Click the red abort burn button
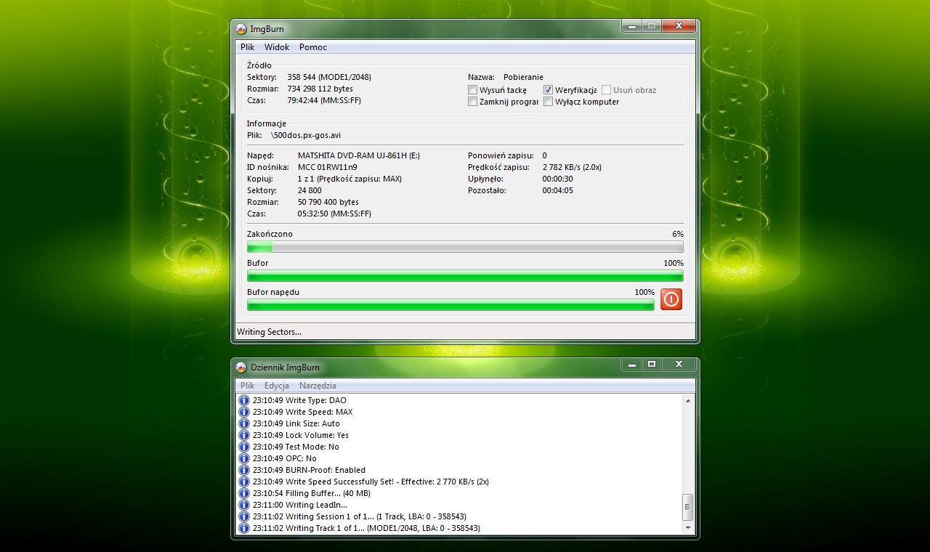Screen dimensions: 930x552 click(x=671, y=299)
